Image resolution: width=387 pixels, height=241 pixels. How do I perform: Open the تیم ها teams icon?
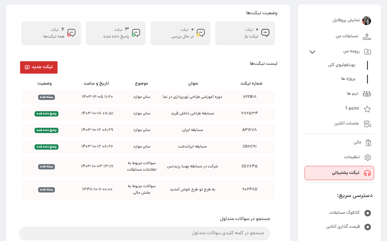[x=367, y=94]
